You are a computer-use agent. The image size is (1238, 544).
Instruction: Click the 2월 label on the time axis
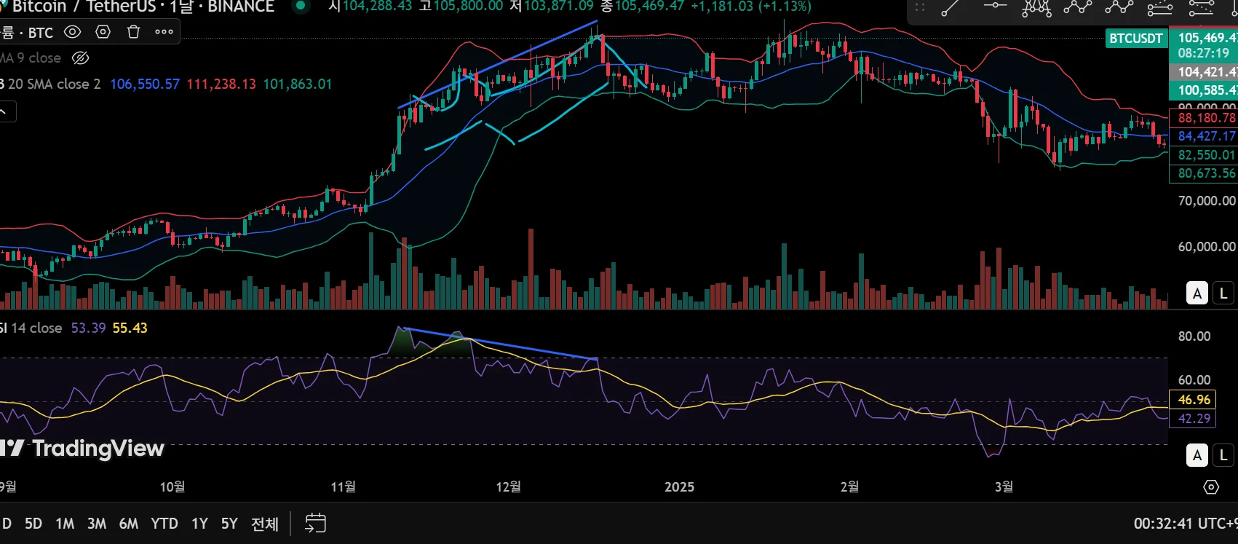pos(849,487)
